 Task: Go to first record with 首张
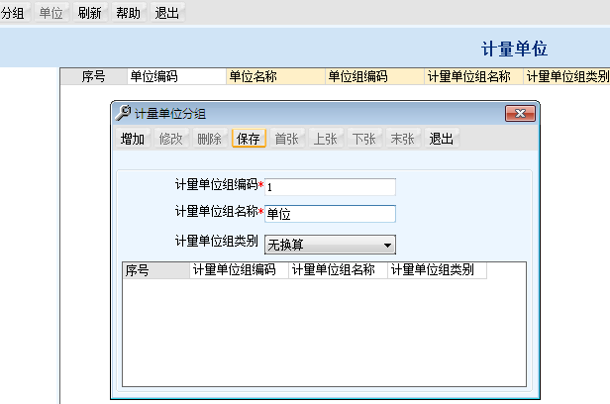pos(287,139)
